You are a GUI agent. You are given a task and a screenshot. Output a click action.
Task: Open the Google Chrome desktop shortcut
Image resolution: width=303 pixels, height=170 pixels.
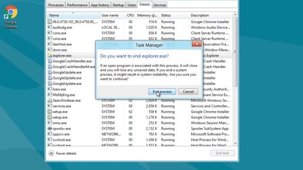(x=10, y=17)
